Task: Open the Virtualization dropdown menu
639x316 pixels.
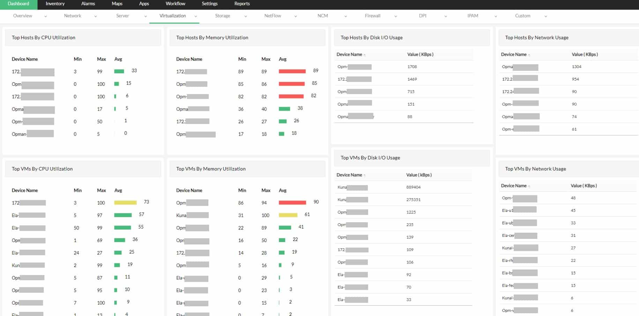Action: pyautogui.click(x=195, y=16)
